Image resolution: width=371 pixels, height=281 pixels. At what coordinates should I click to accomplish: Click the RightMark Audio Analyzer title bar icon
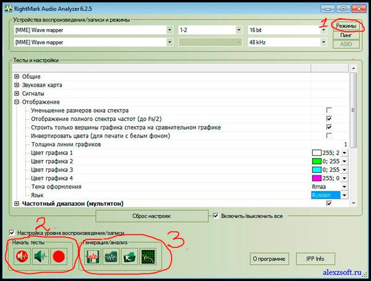(x=9, y=9)
